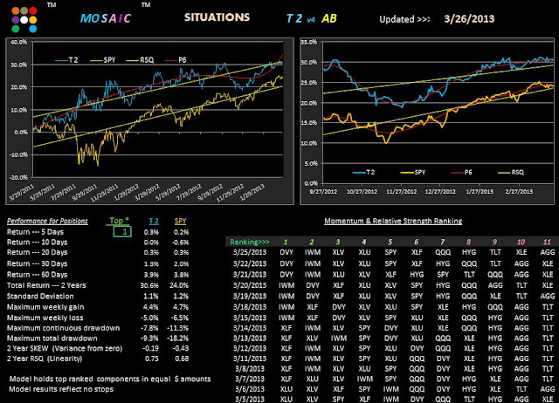Click the SITUATIONS title text
Viewport: 559px width, 403px height.
217,17
